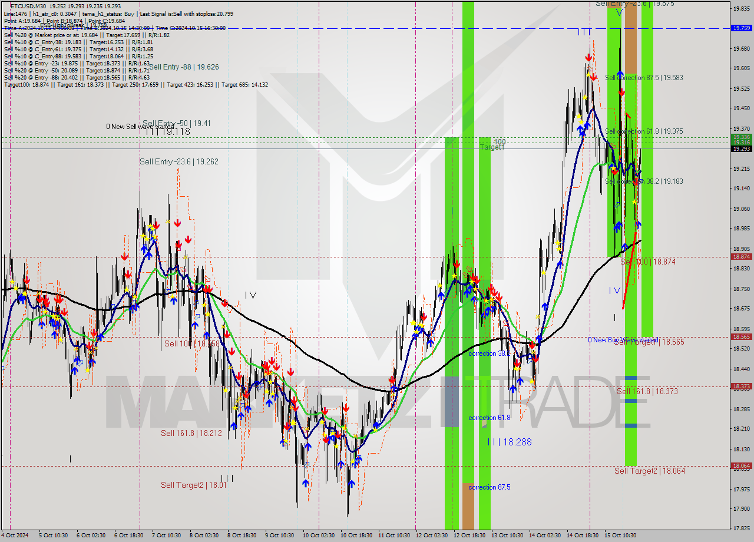
Task: Click the green 19.336 price tag
Action: tap(740, 137)
